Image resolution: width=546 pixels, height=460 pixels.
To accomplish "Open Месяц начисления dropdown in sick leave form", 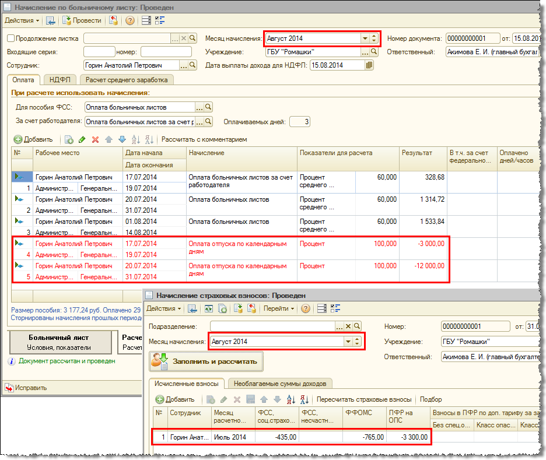I will tap(365, 38).
